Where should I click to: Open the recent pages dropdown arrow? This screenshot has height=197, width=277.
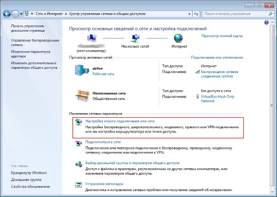(21, 14)
